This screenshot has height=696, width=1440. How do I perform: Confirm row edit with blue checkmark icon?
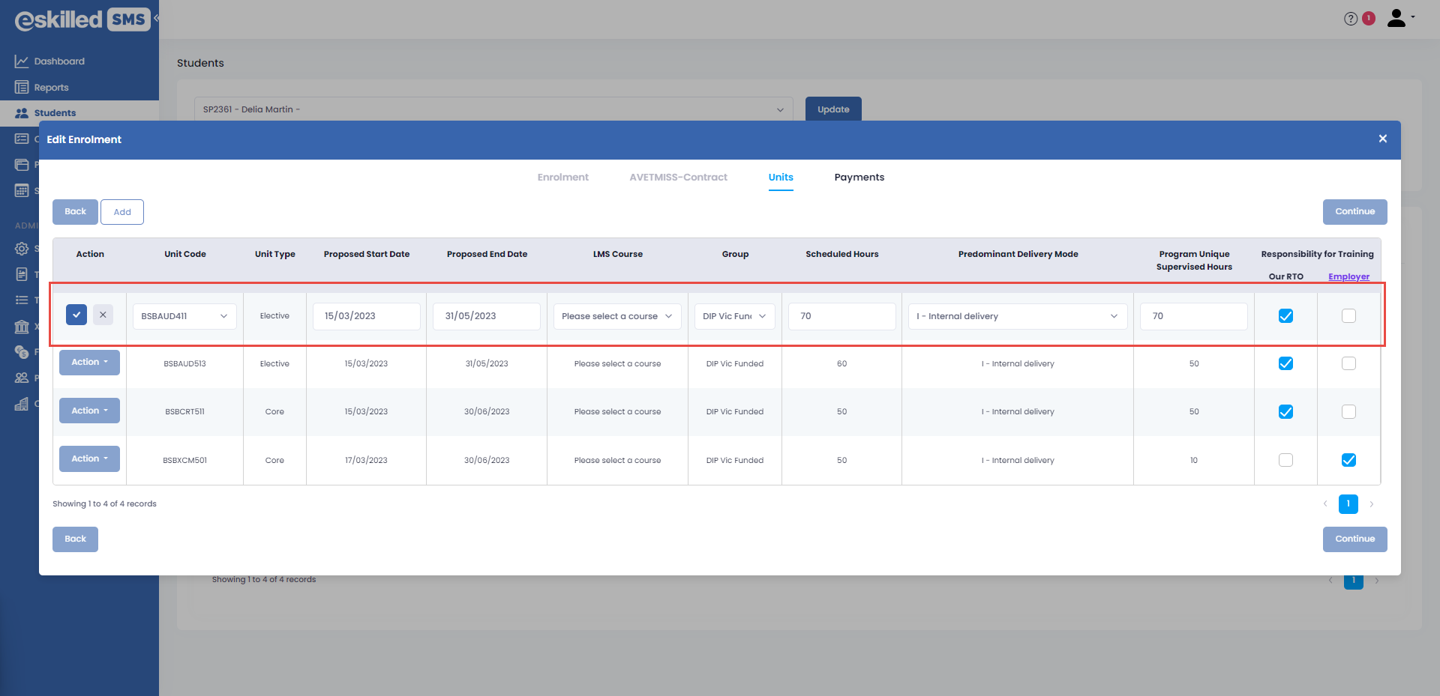click(x=76, y=315)
